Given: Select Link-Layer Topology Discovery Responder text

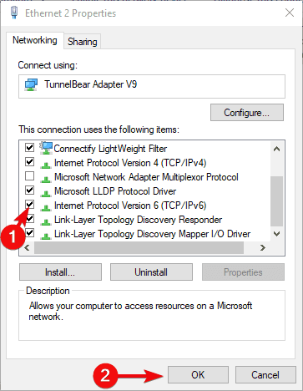Looking at the screenshot, I should [138, 220].
